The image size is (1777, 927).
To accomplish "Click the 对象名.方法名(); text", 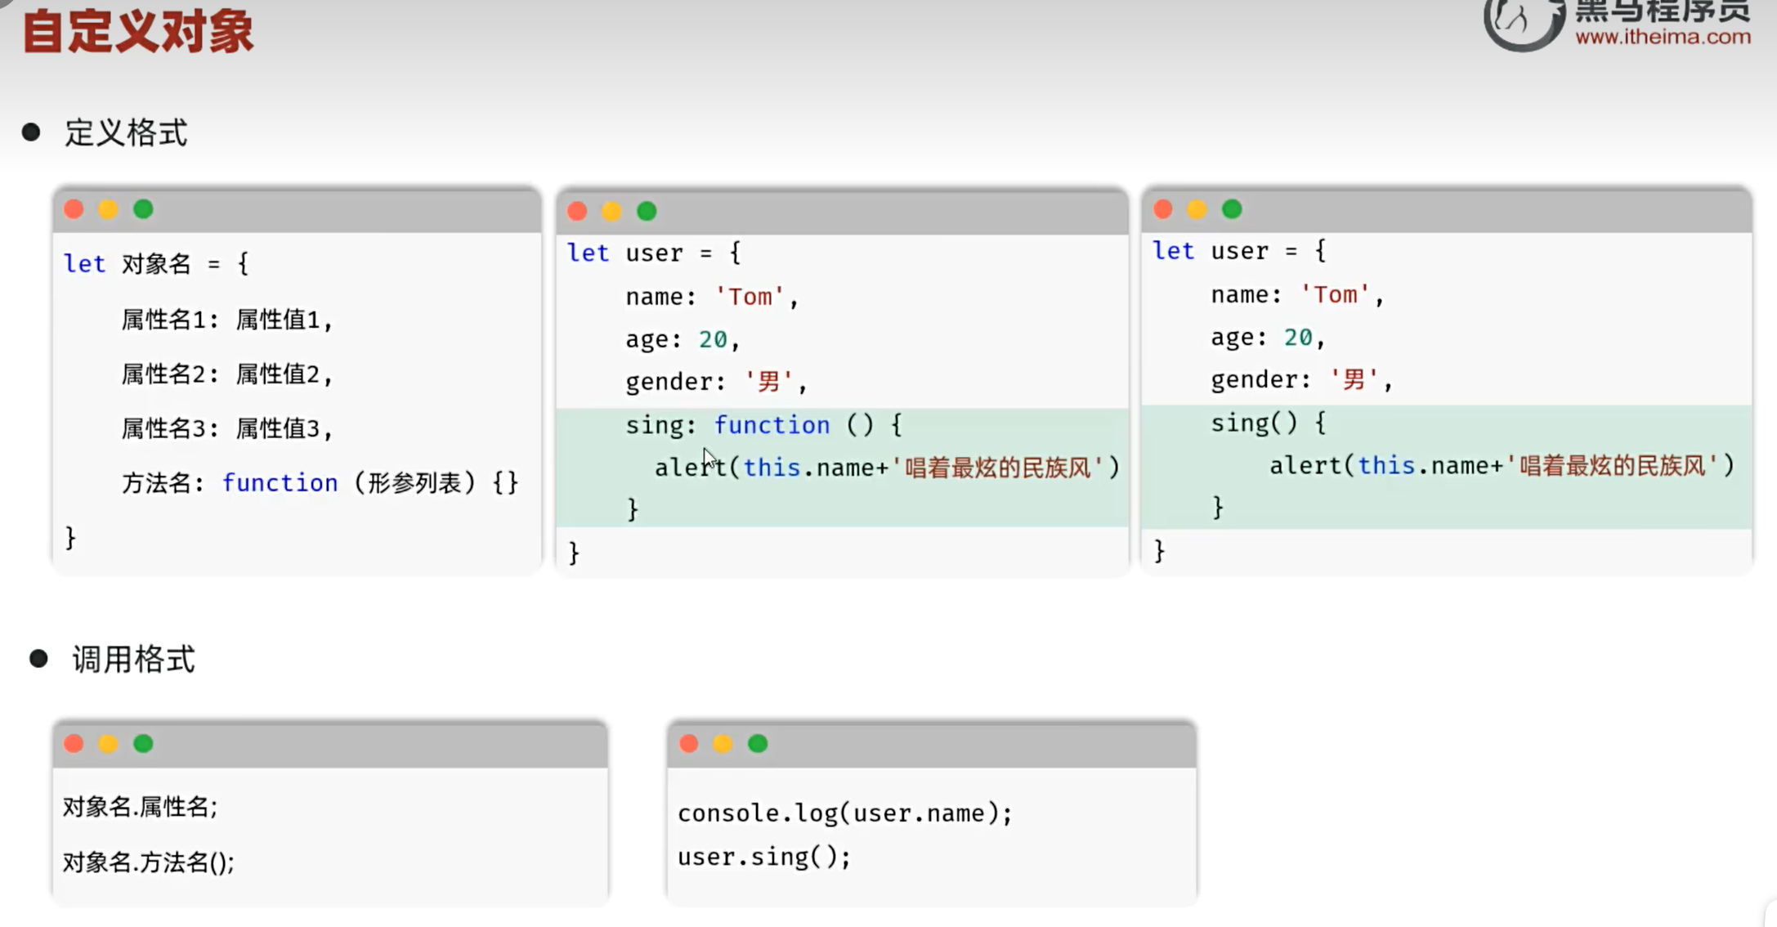I will (149, 862).
